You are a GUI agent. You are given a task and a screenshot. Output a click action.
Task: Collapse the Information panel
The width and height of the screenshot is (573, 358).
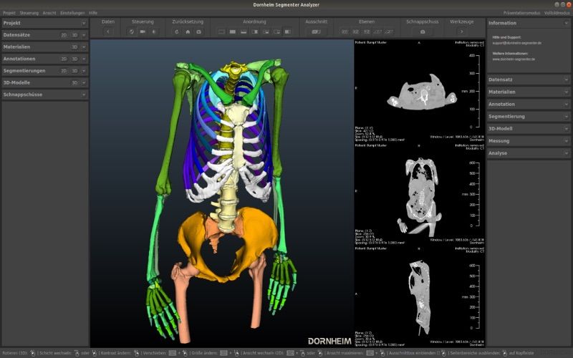pyautogui.click(x=566, y=23)
